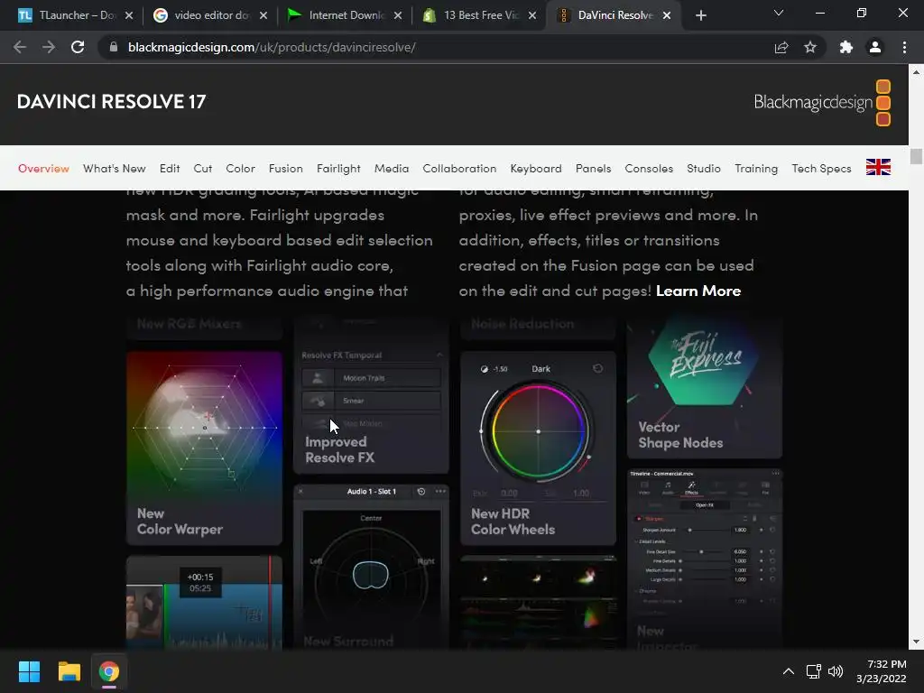Open the Color page link
924x693 pixels.
(x=240, y=169)
